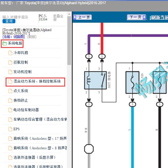Viewport: 168px width, 168px height.
Task: Click the document icon beside 混合动力系统
Action: click(x=10, y=81)
